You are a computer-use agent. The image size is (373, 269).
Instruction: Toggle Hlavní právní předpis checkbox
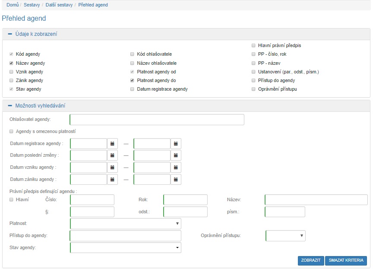(x=253, y=45)
